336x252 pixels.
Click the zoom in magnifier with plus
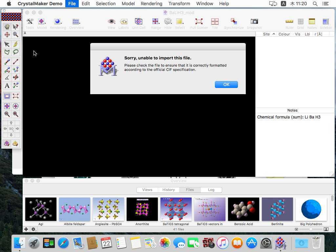coord(15,114)
